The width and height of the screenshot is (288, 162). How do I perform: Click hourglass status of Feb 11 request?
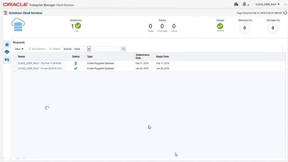(76, 63)
